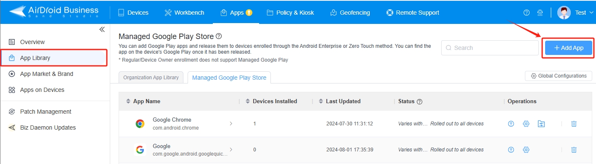This screenshot has height=164, width=596.
Task: Click the date 2024-08-01 17:35:39
Action: 350,150
